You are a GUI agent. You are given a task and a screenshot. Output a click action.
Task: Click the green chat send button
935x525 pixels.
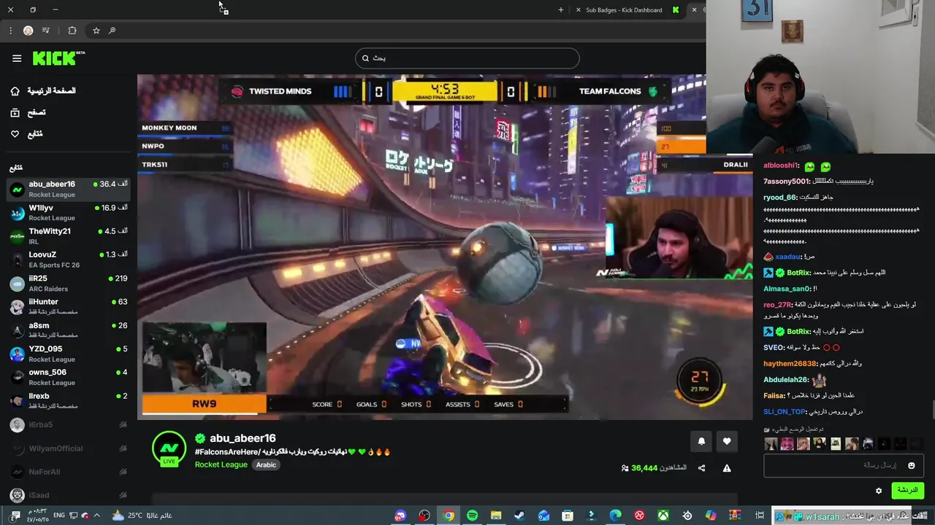907,491
